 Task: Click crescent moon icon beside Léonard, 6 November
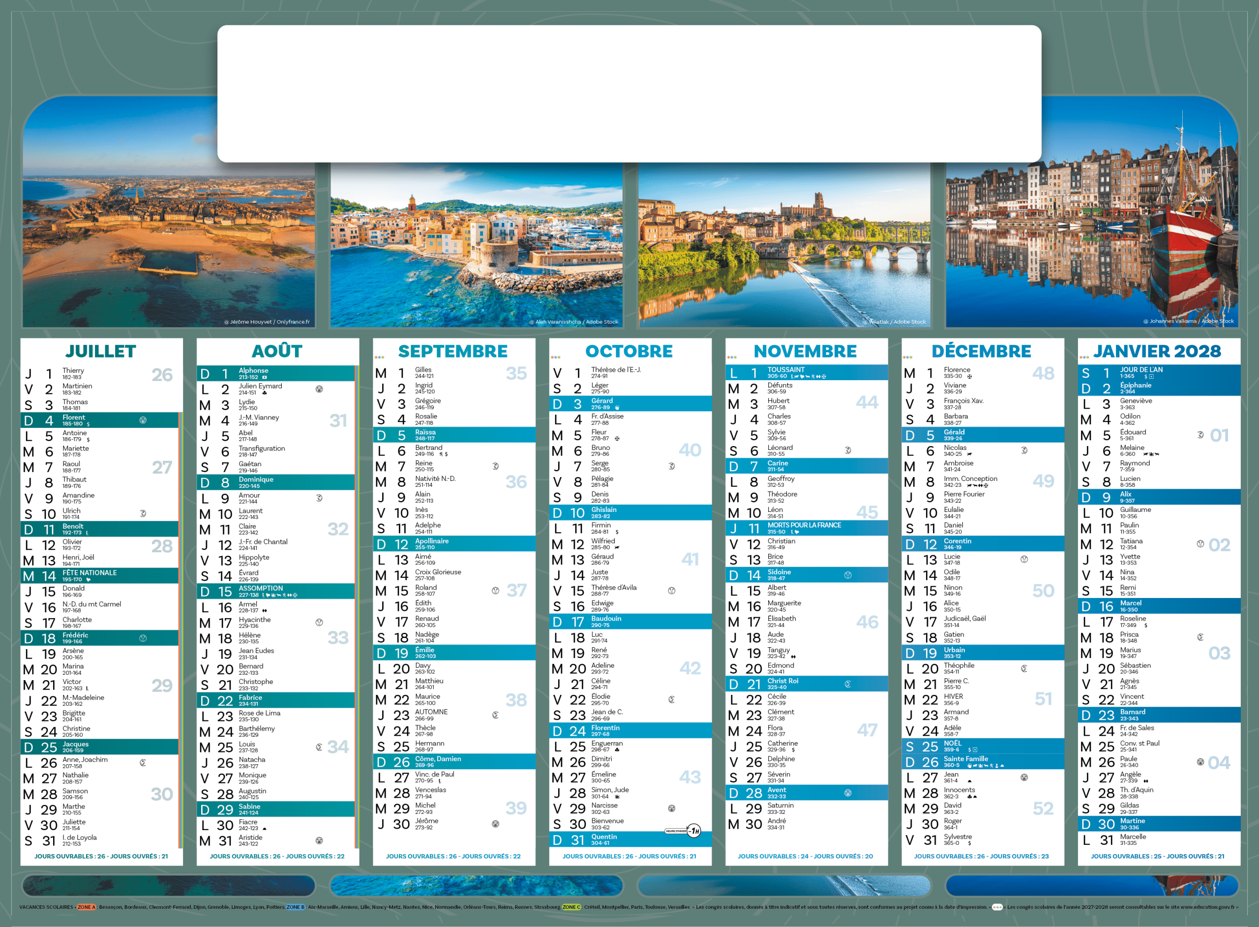[848, 450]
